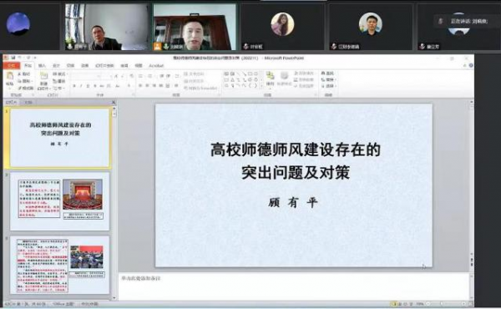Image resolution: width=501 pixels, height=309 pixels.
Task: Toggle Italic formatting in the font group
Action: click(81, 86)
